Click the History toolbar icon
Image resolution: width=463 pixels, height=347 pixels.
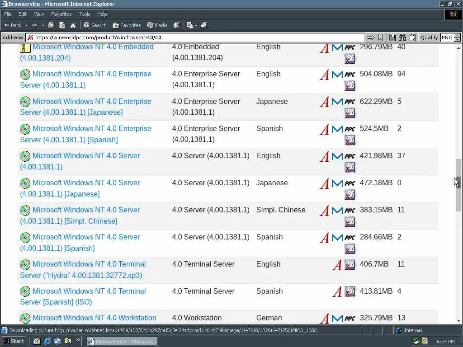177,25
